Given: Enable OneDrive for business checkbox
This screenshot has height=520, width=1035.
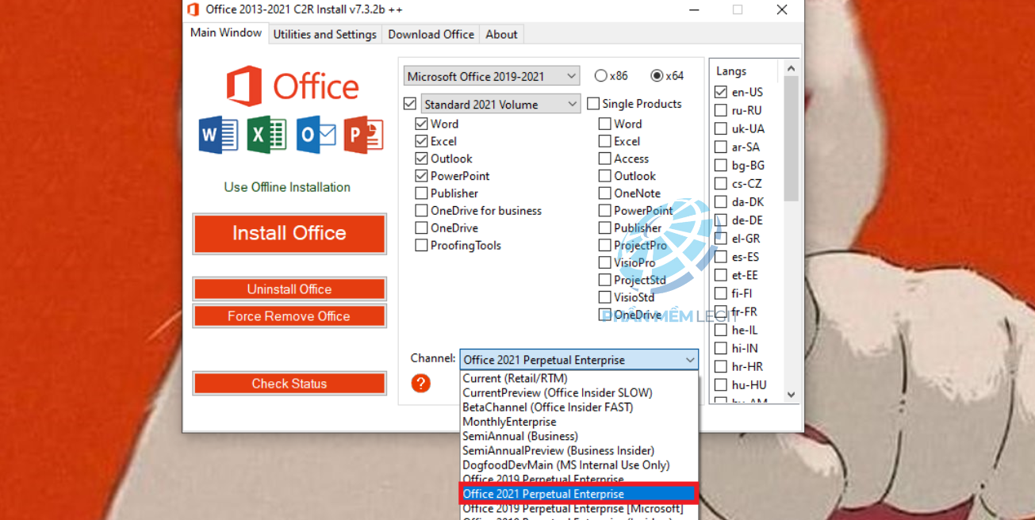Looking at the screenshot, I should 422,211.
